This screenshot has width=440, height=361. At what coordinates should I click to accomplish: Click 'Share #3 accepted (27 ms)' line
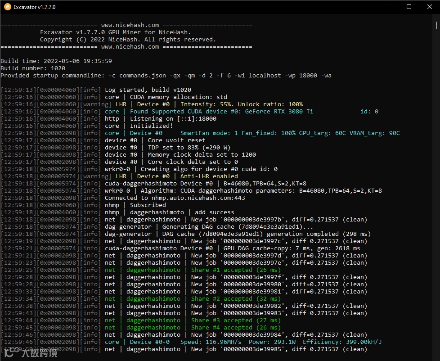tap(141, 320)
